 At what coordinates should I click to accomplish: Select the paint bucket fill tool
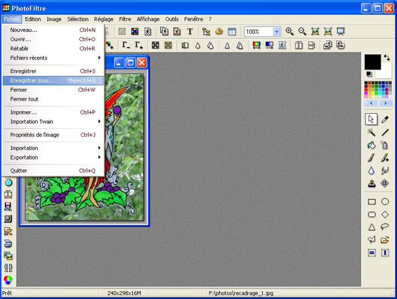tap(371, 145)
